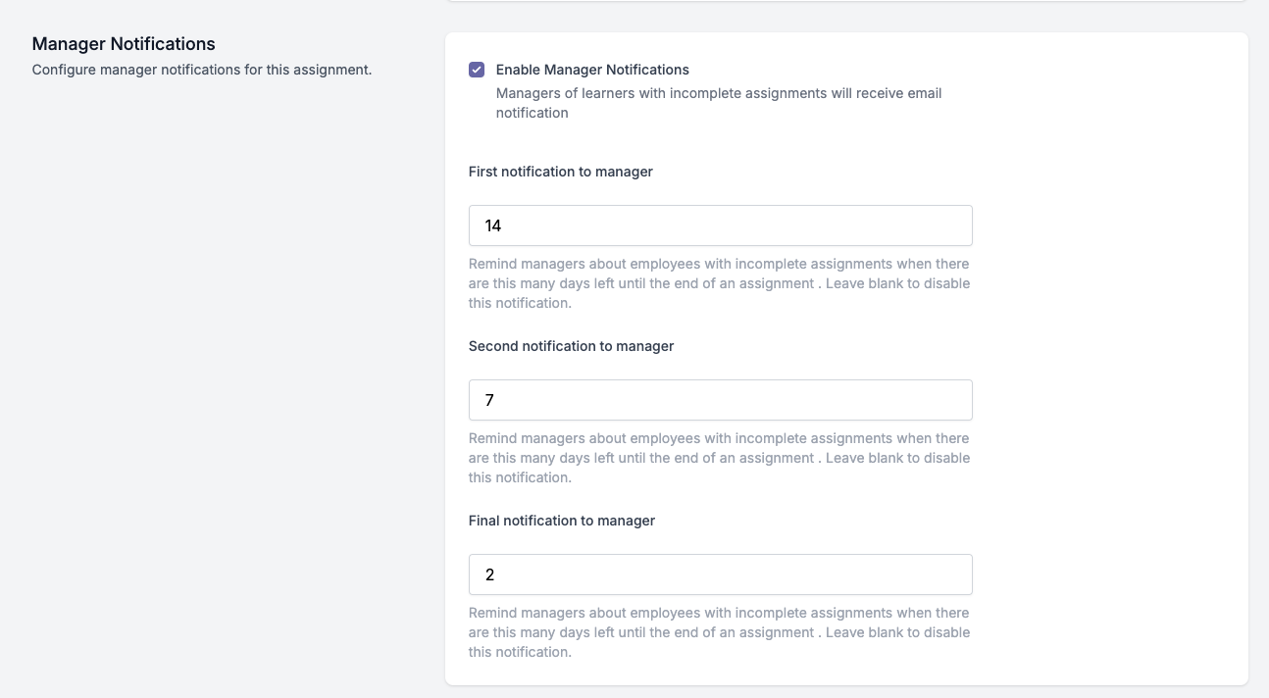Click the helper text below the 2 field
1269x698 pixels.
point(719,632)
